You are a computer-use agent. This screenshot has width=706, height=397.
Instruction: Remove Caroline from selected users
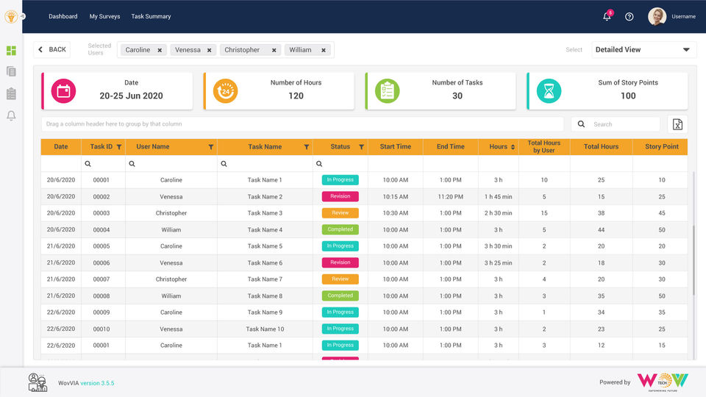coord(160,50)
